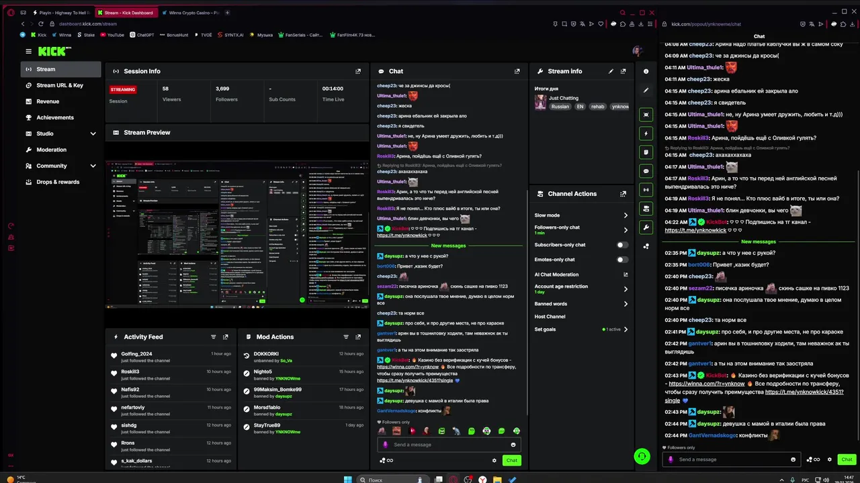This screenshot has height=483, width=860.
Task: Click the pencil icon in right widget bar
Action: click(646, 90)
